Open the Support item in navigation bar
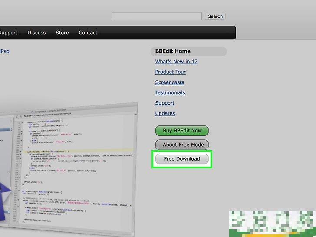 click(8, 33)
